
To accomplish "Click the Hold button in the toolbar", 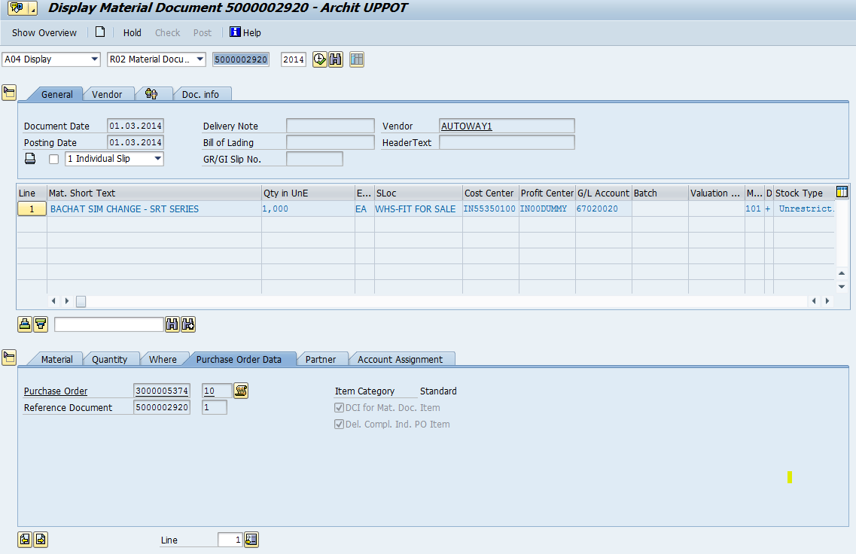I will pyautogui.click(x=132, y=33).
